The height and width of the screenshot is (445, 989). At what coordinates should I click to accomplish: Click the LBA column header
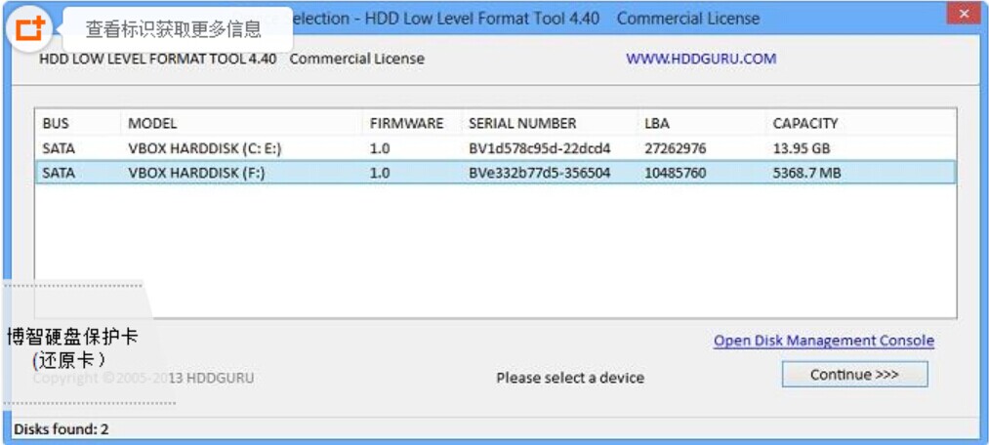(x=702, y=123)
